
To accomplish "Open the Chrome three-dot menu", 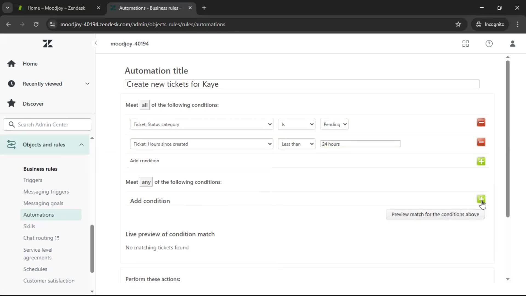I will [x=518, y=24].
